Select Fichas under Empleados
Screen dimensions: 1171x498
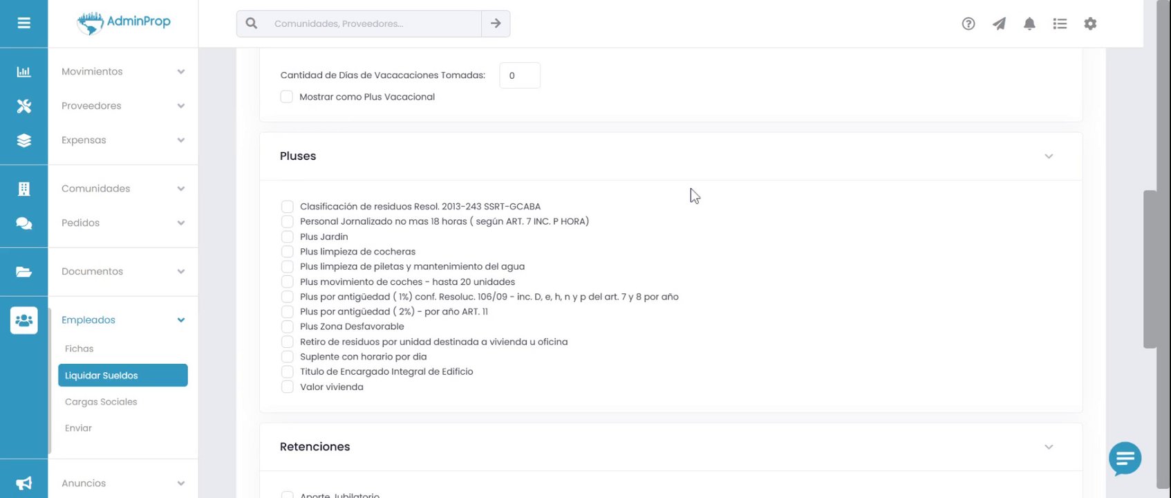click(79, 349)
